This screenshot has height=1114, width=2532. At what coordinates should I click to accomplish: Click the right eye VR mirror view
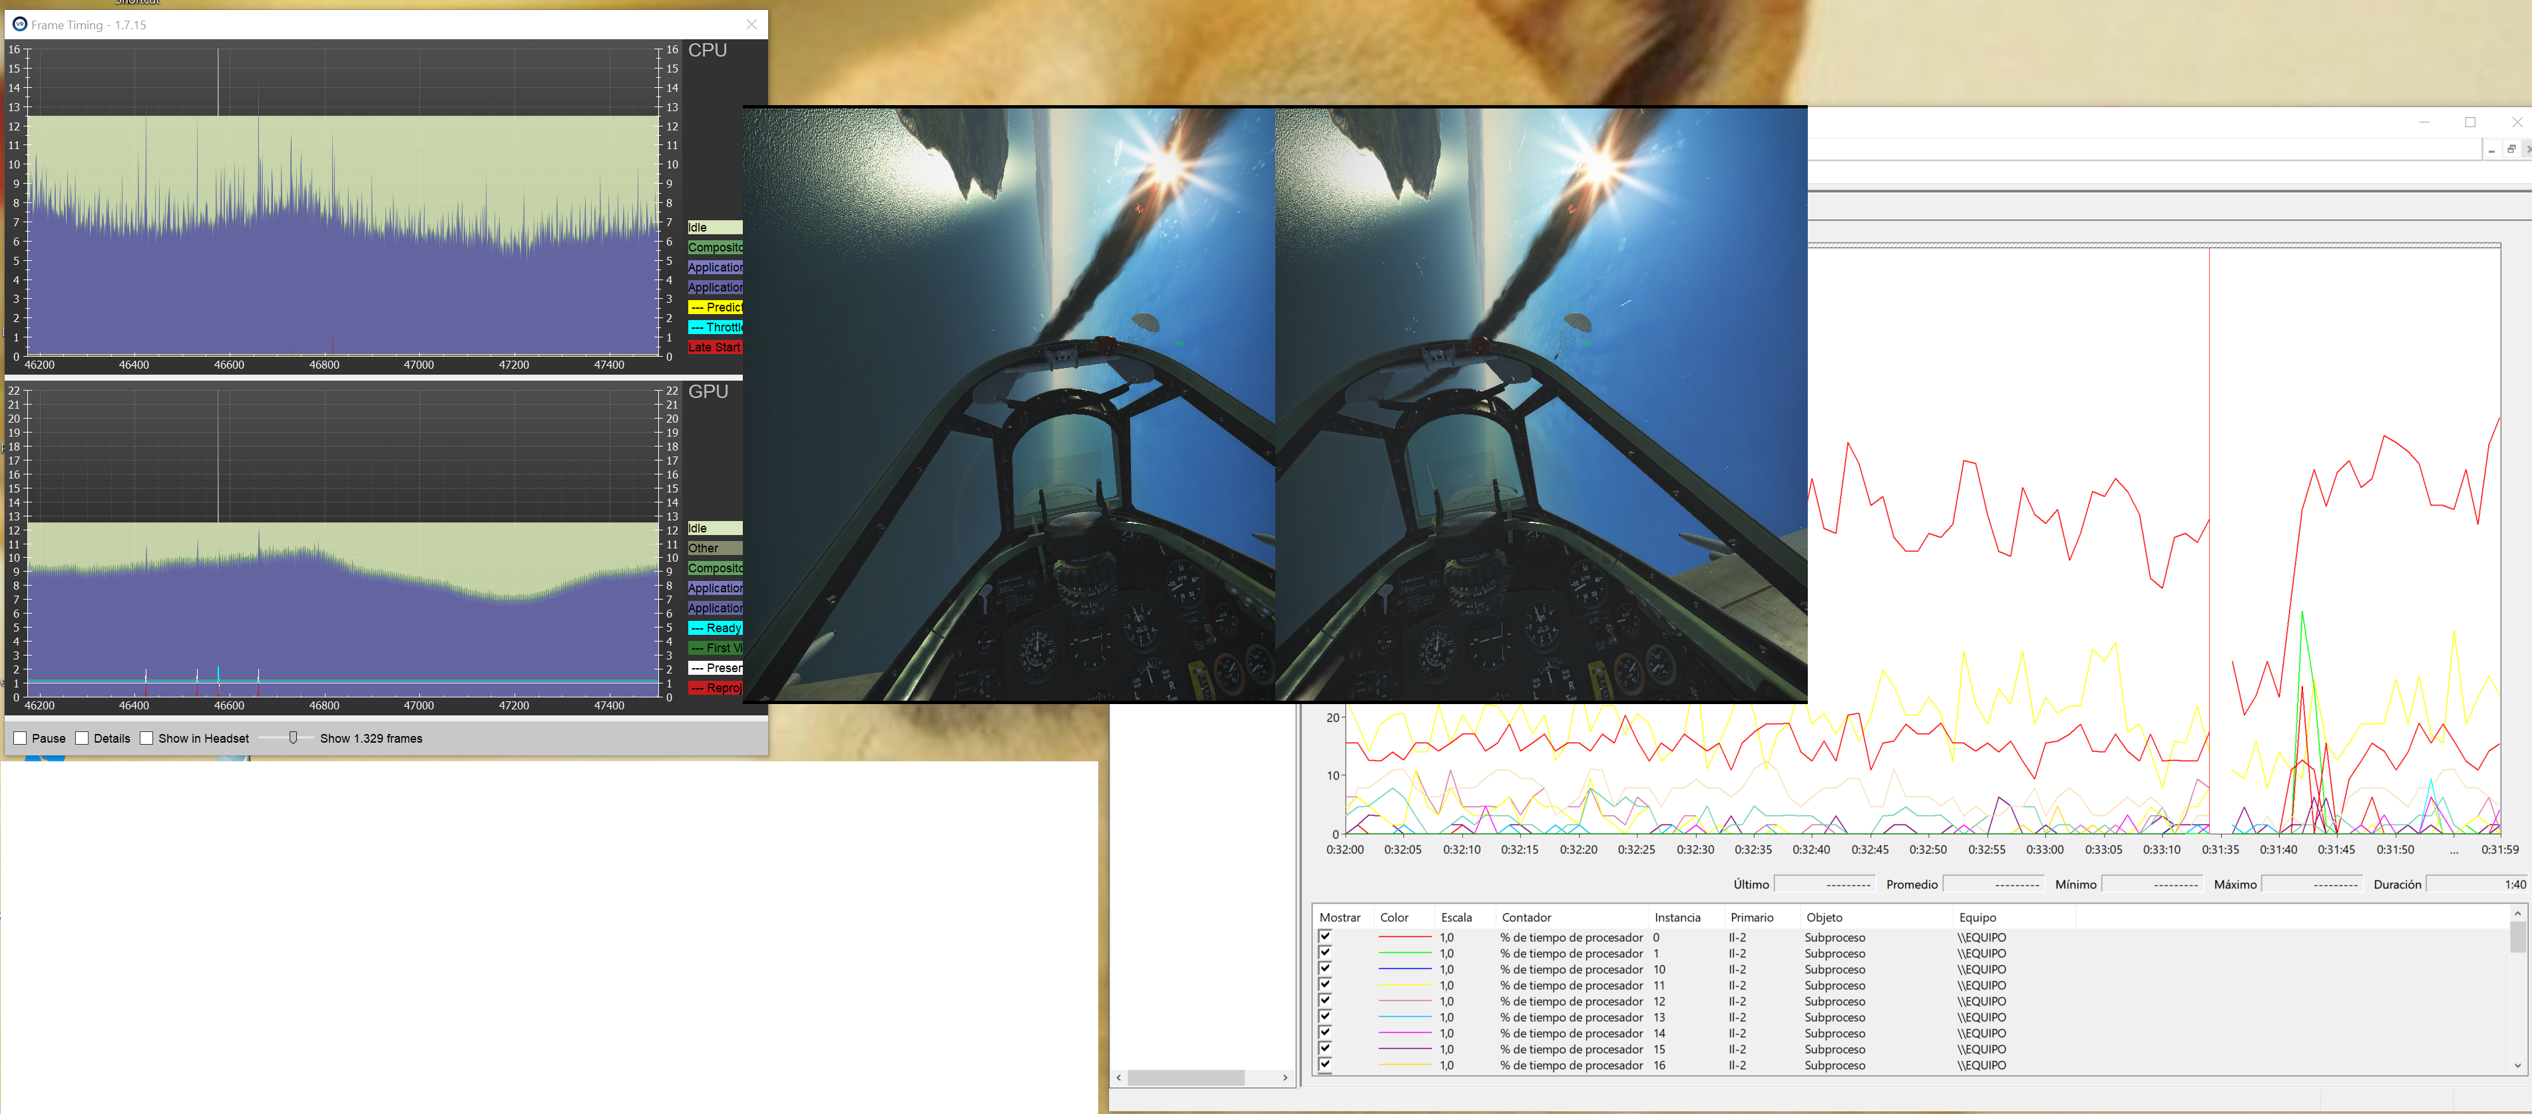(1541, 405)
